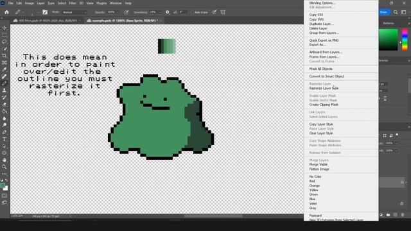Select Duplicate Layer from the menu
This screenshot has width=411, height=231.
click(x=322, y=24)
